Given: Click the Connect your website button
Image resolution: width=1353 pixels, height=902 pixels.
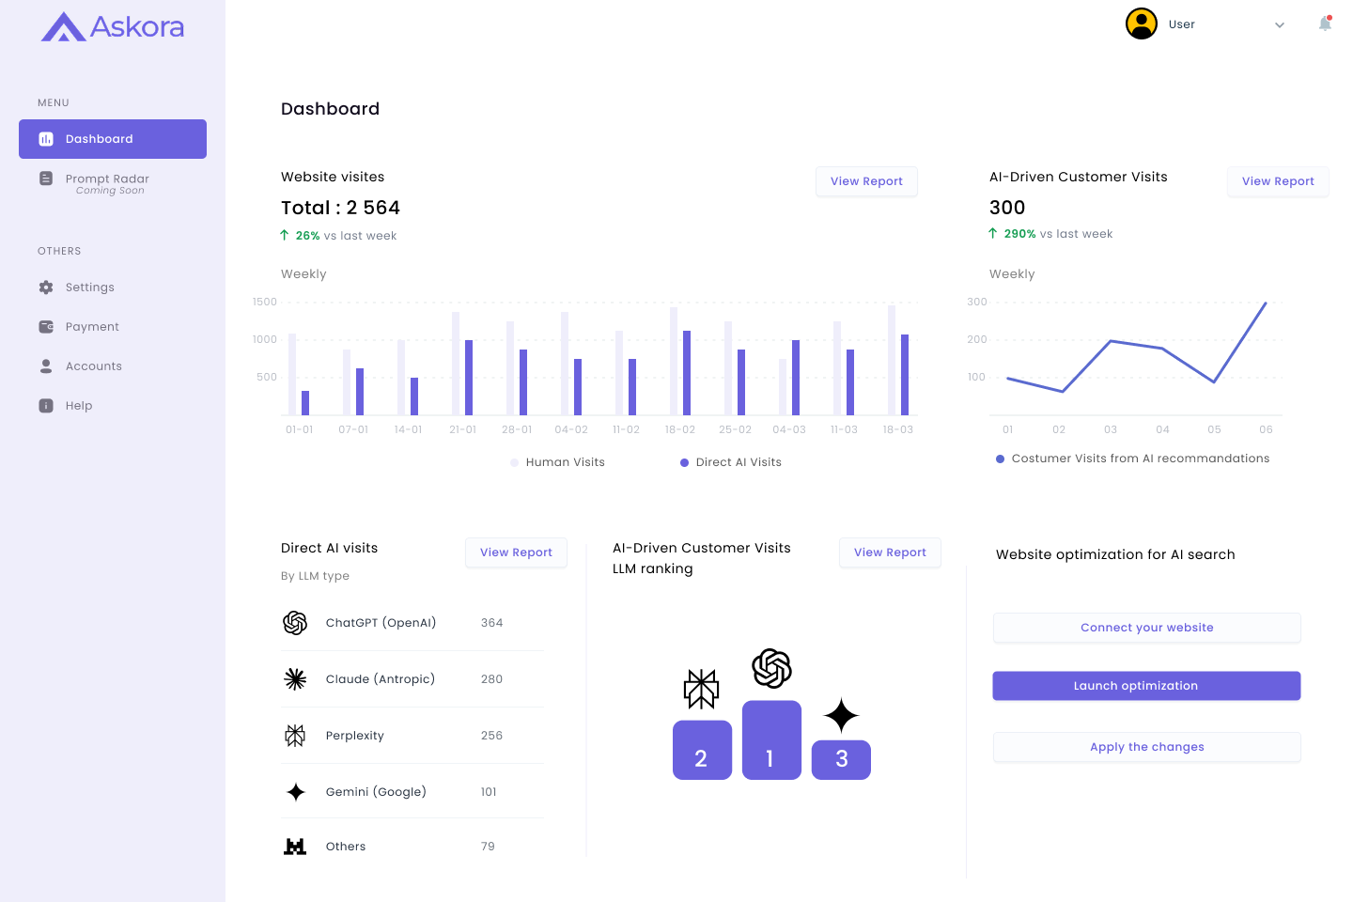Looking at the screenshot, I should pyautogui.click(x=1146, y=628).
